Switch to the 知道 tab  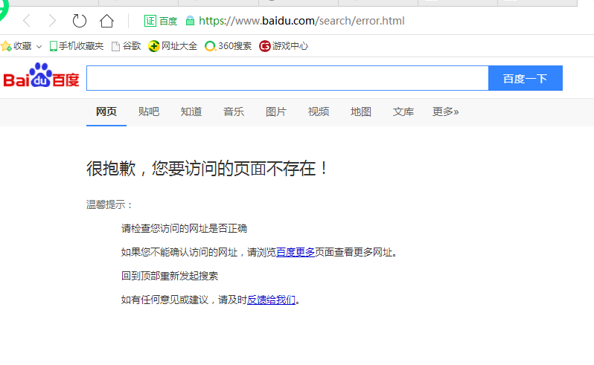(191, 112)
